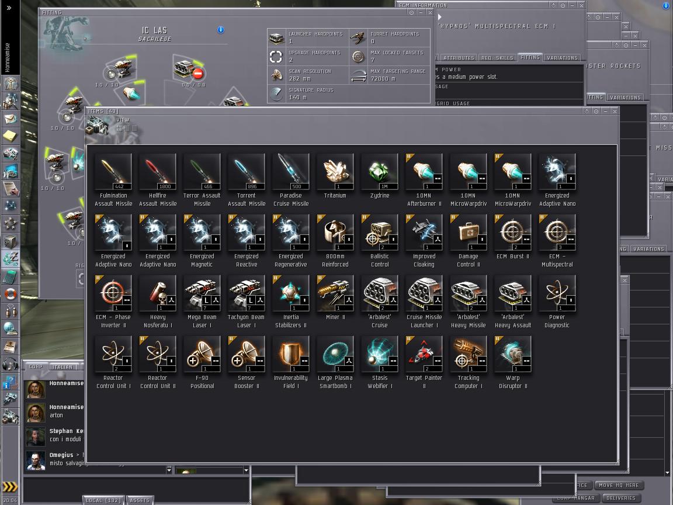This screenshot has height=505, width=673.
Task: Select the Tracking Computer I module
Action: 469,364
